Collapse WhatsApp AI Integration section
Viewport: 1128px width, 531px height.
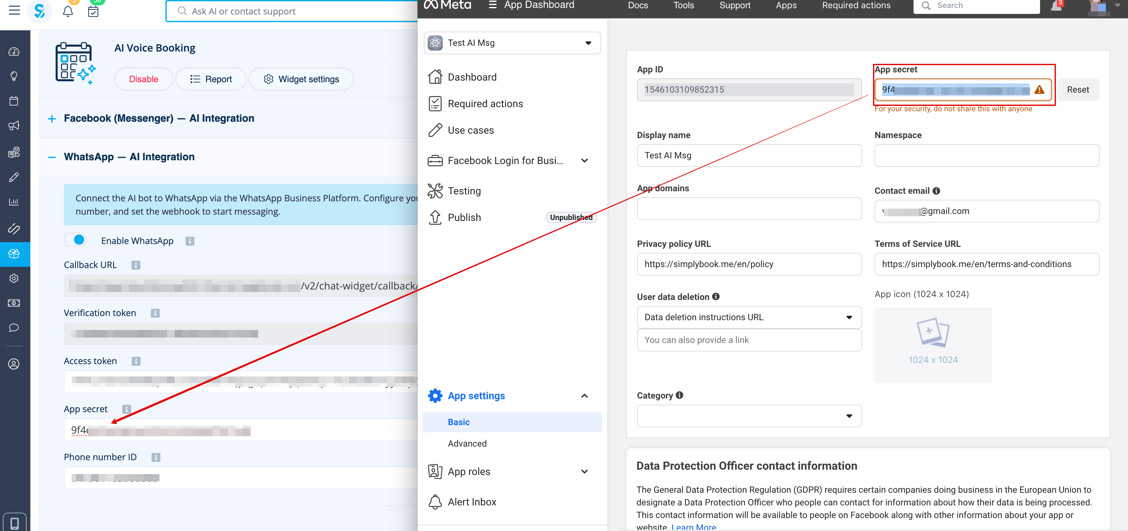pos(52,157)
